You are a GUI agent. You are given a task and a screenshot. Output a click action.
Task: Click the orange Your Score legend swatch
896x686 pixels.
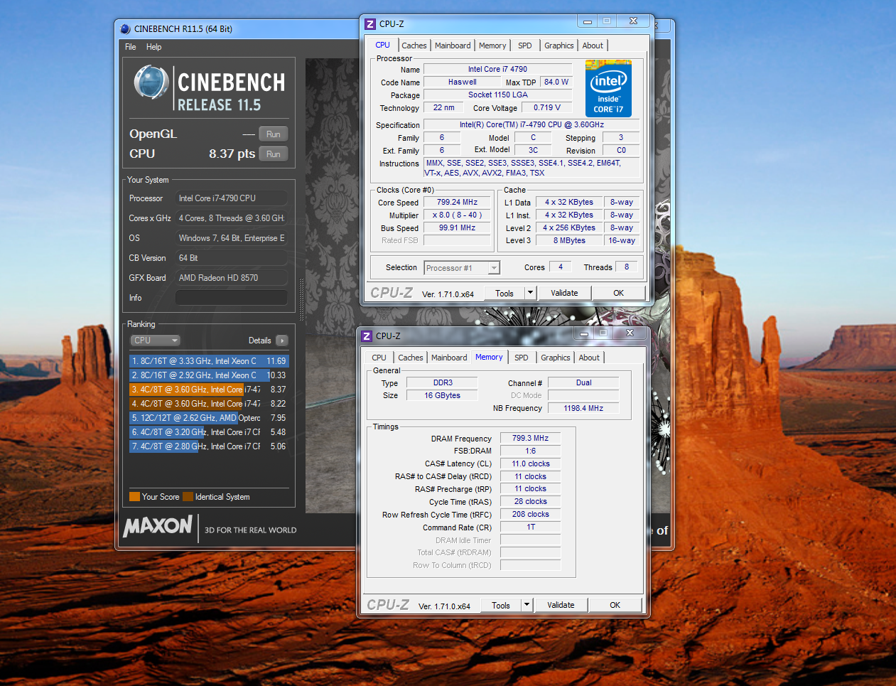point(134,497)
